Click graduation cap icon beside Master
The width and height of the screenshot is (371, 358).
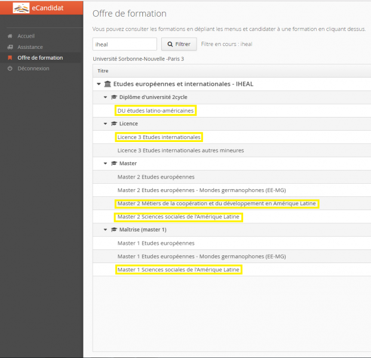tap(114, 163)
